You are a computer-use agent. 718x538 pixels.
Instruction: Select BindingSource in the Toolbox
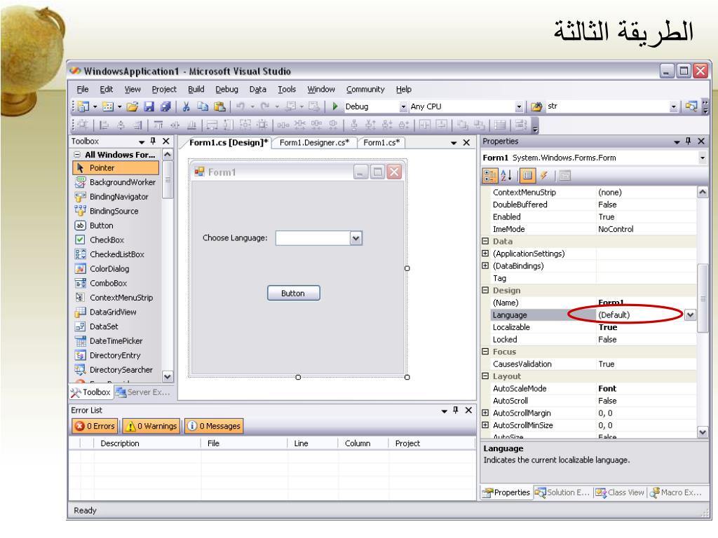point(116,211)
